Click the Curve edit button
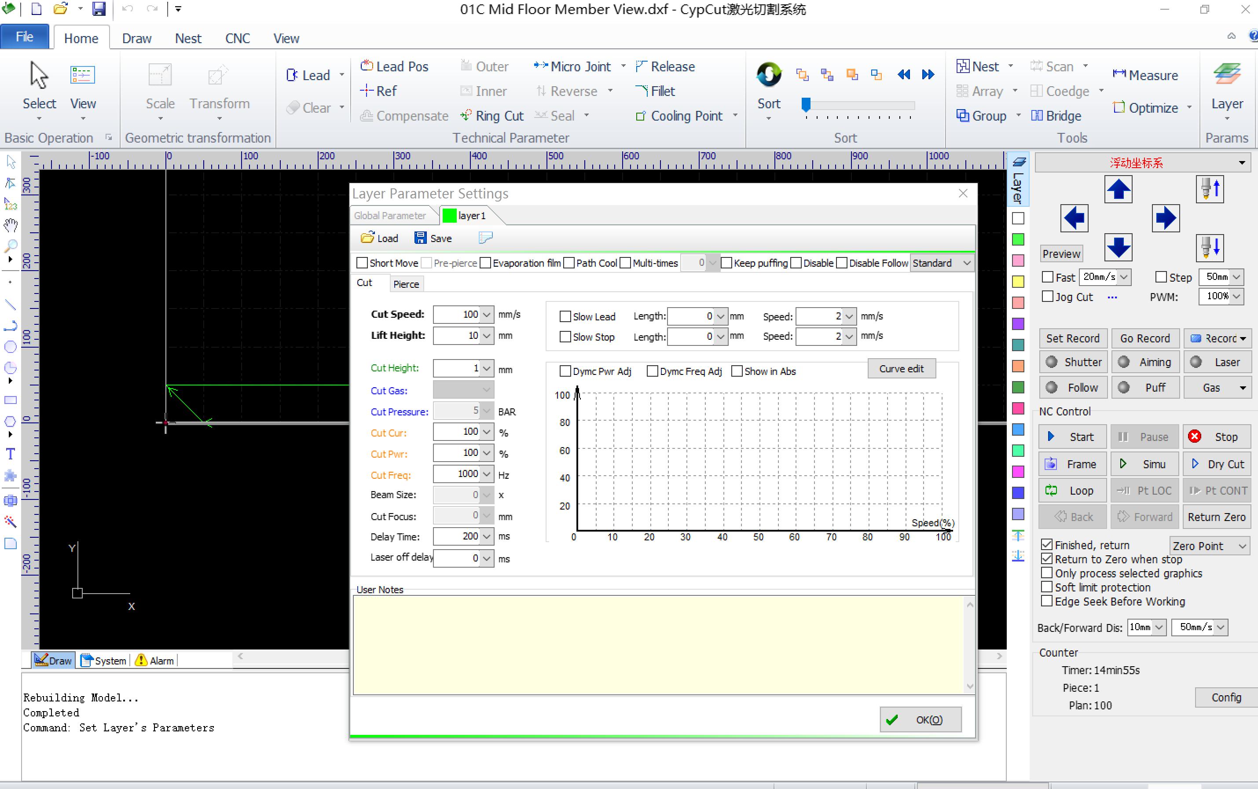 click(x=901, y=368)
